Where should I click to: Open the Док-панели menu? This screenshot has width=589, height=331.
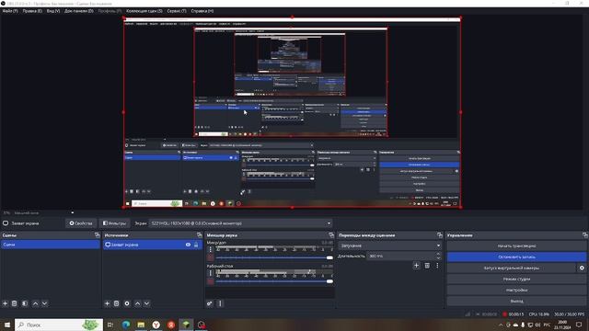78,11
